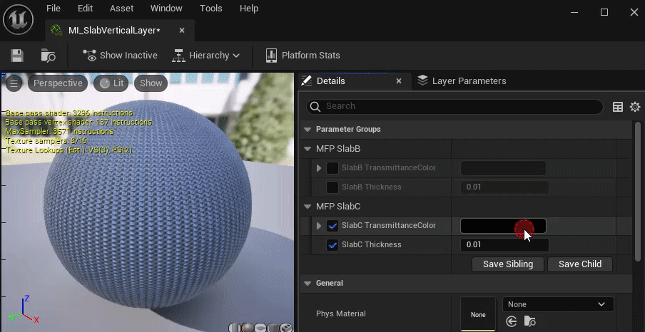Image resolution: width=645 pixels, height=332 pixels.
Task: Select the cylinder preview mesh icon
Action: pos(235,328)
